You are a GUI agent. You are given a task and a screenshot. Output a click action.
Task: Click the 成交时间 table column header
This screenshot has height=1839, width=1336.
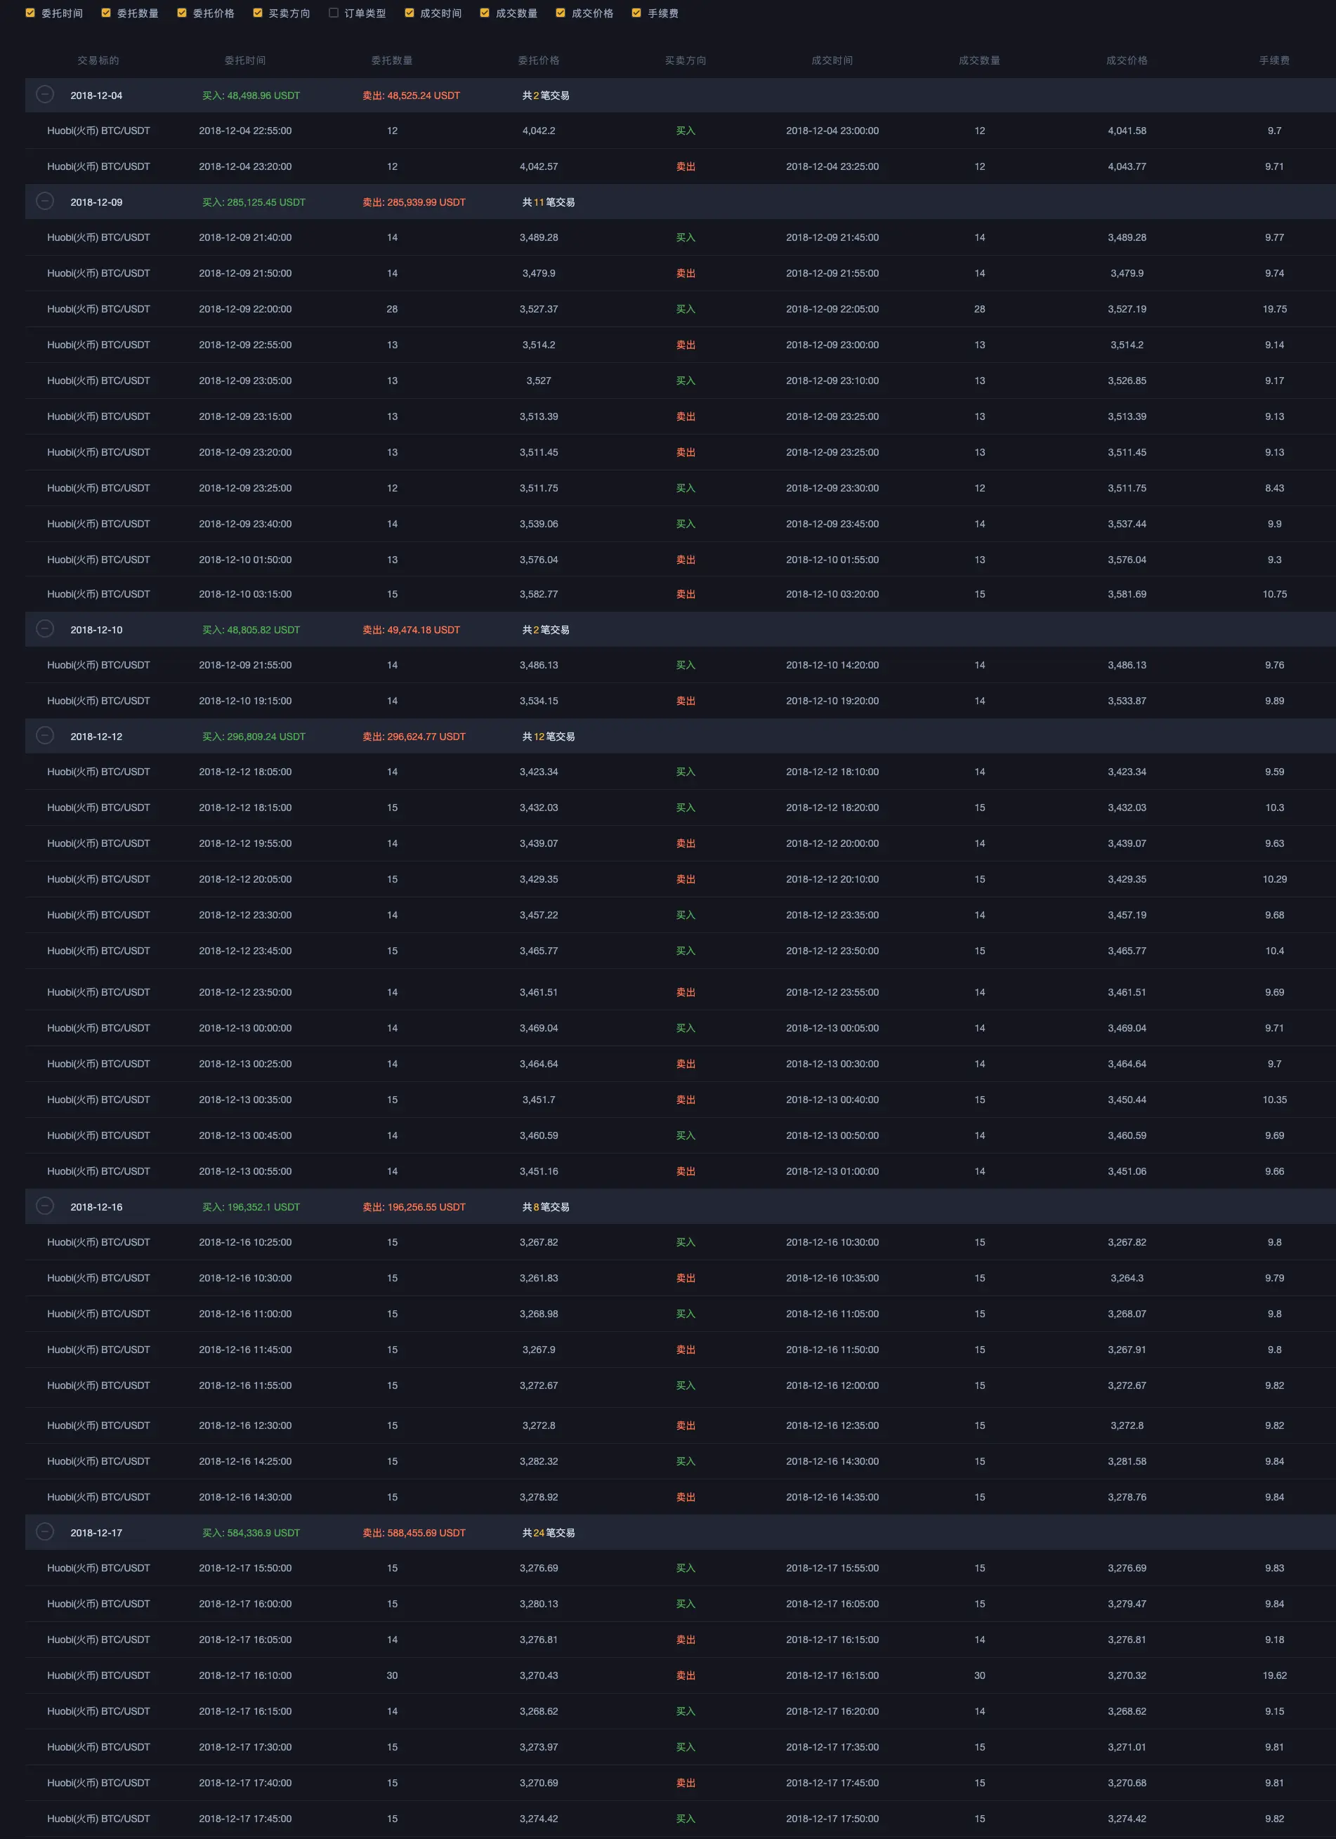832,61
